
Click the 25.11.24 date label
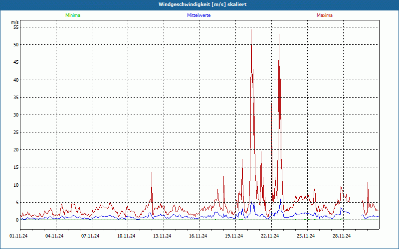(306, 236)
